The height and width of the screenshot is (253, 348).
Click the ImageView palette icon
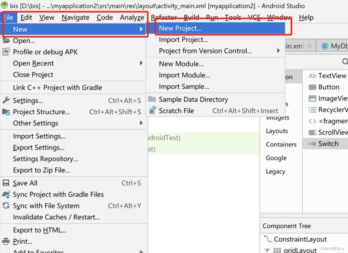click(312, 98)
